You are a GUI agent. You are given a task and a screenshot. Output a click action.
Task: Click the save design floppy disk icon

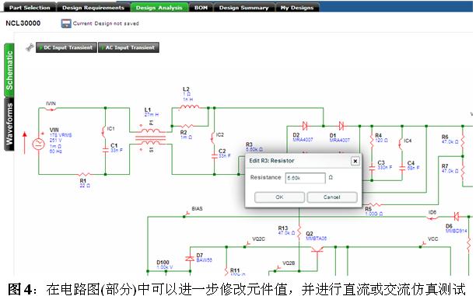coord(66,23)
